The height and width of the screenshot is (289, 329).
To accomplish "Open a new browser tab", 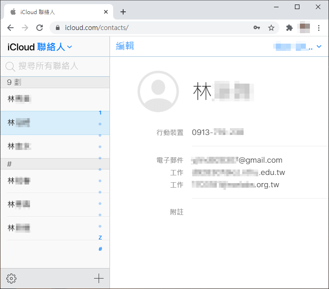I will (123, 12).
